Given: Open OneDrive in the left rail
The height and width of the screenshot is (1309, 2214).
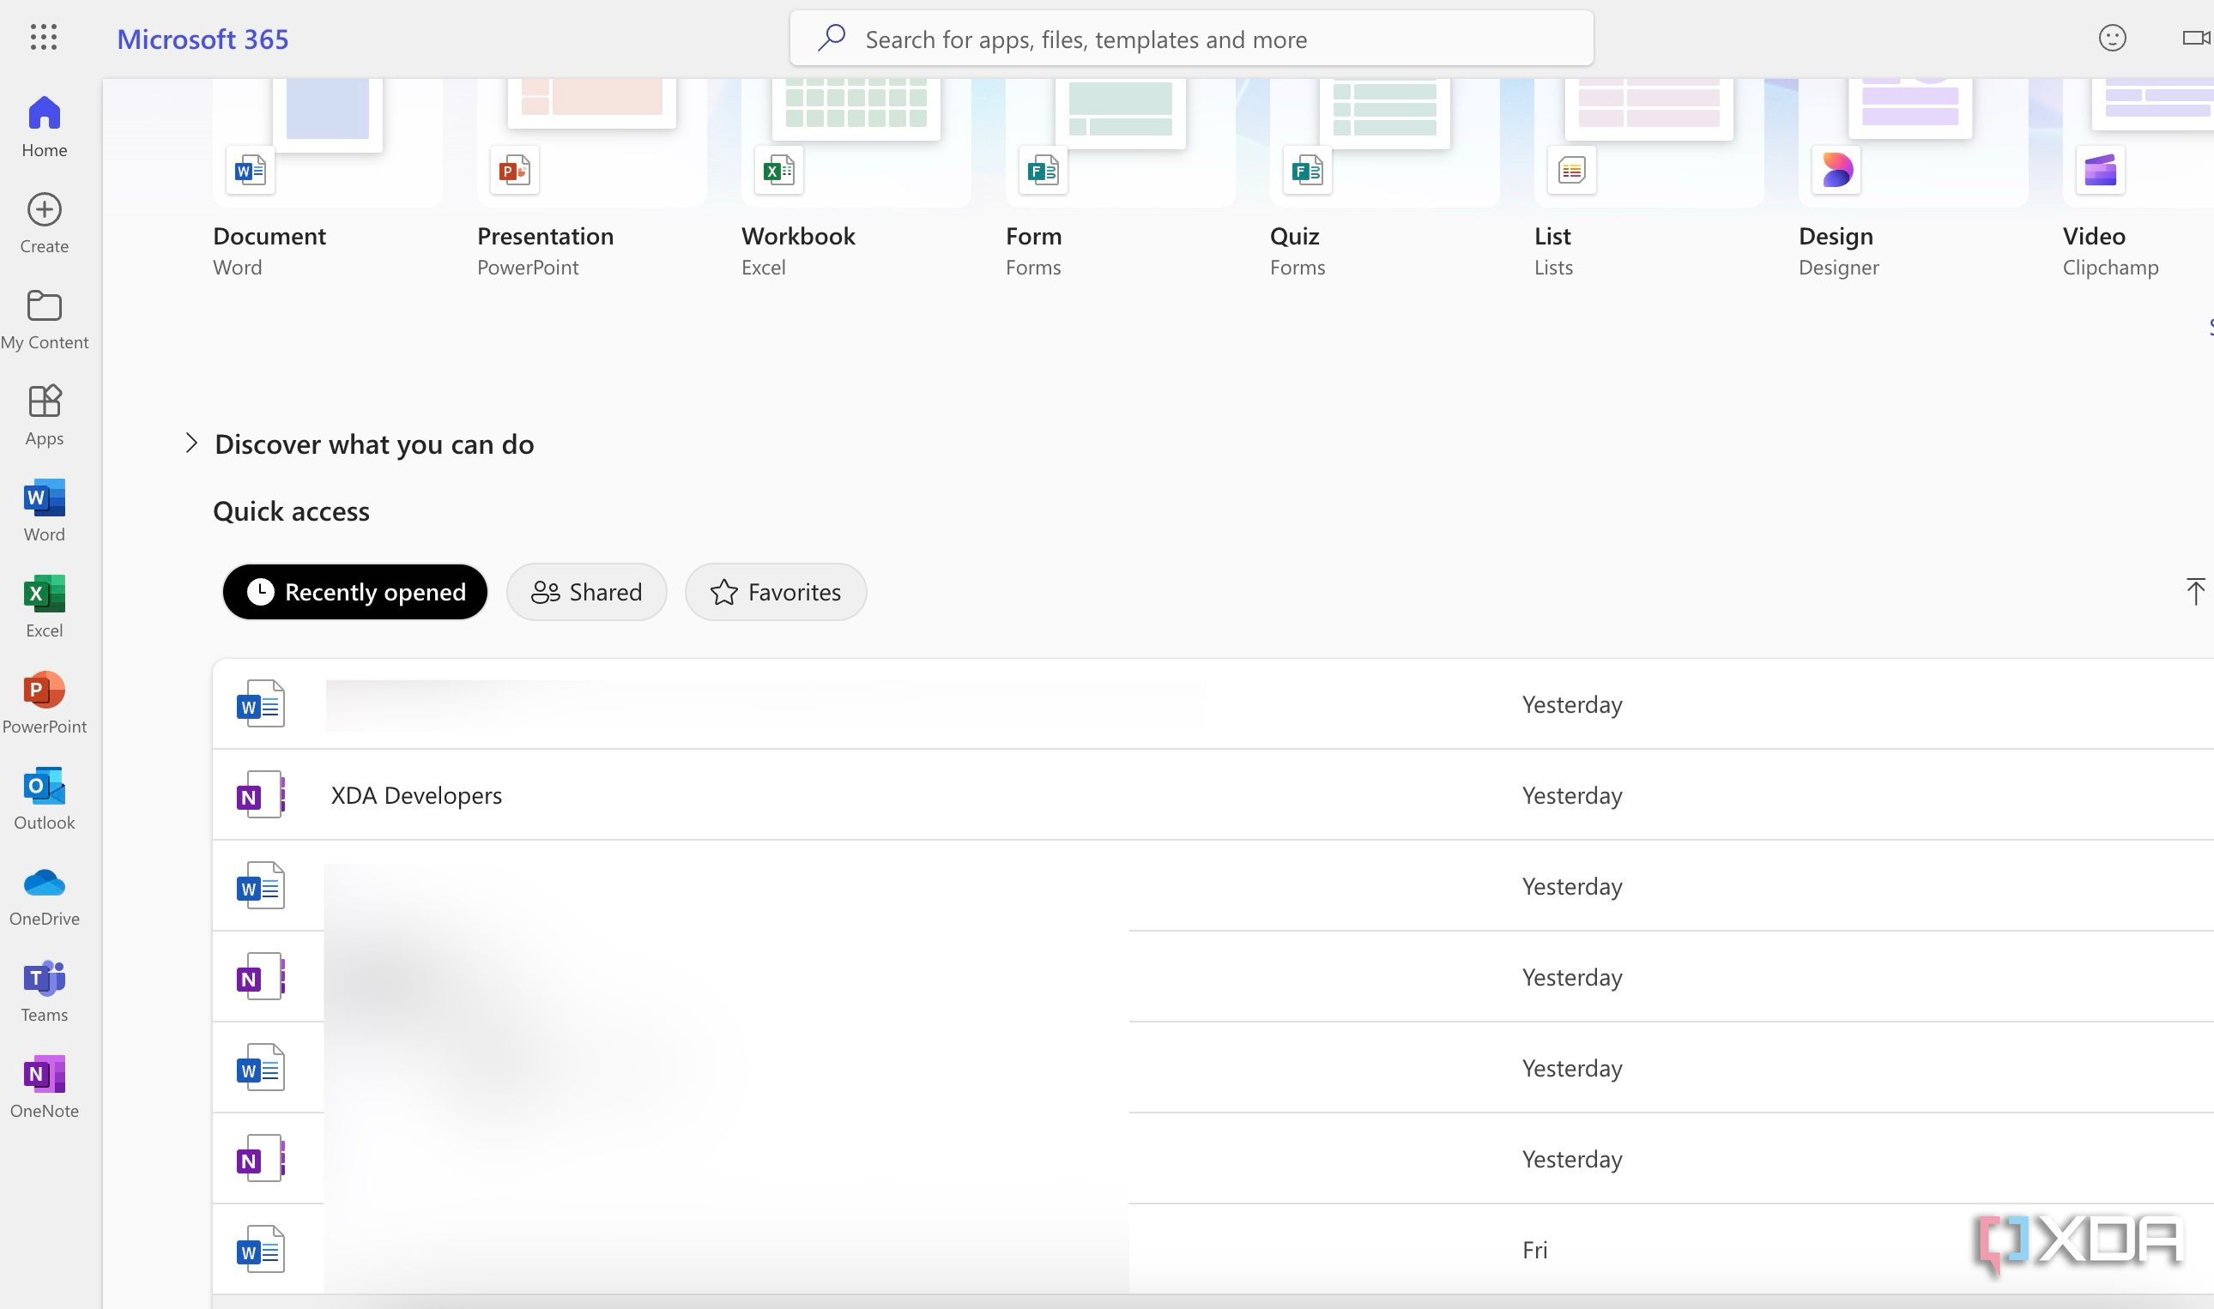Looking at the screenshot, I should pos(44,895).
